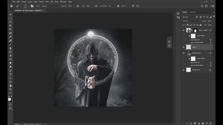Collapse smart filters on background3 layer

213,53
